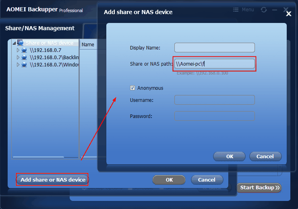Click the network icon of \\192.168.0.7\Windo
The width and height of the screenshot is (298, 209).
tap(24, 64)
